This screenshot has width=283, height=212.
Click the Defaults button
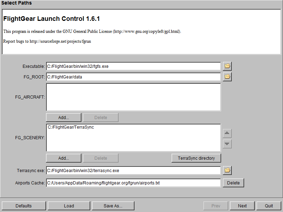24,206
